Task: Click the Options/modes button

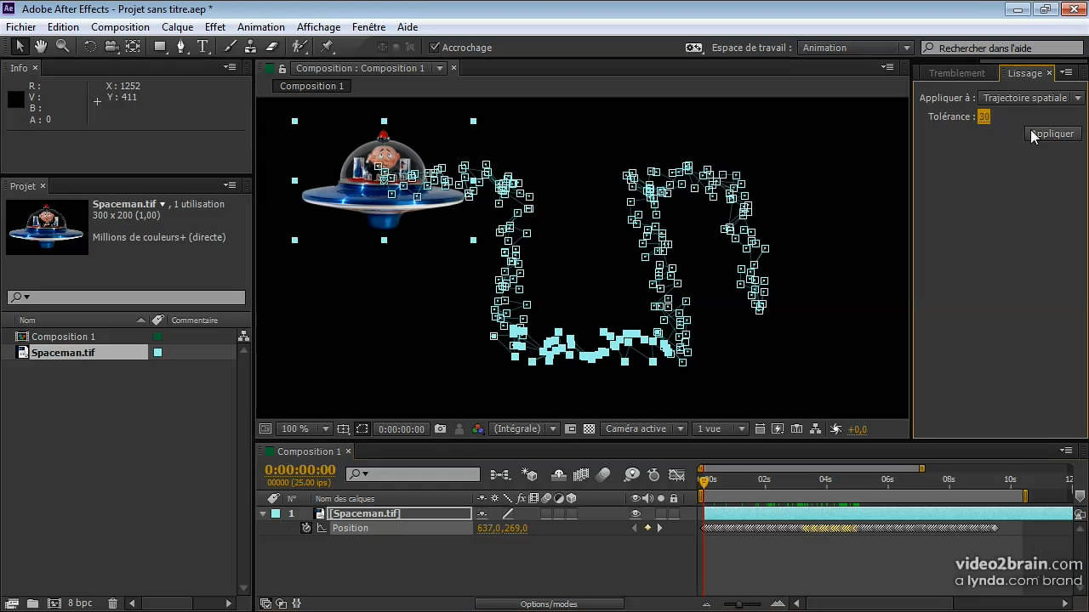Action: tap(549, 603)
